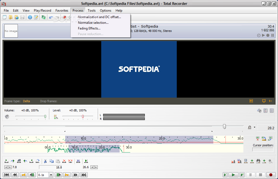Screen dimensions: 278x179
Task: Jump to beginning of file button
Action: pos(6,175)
